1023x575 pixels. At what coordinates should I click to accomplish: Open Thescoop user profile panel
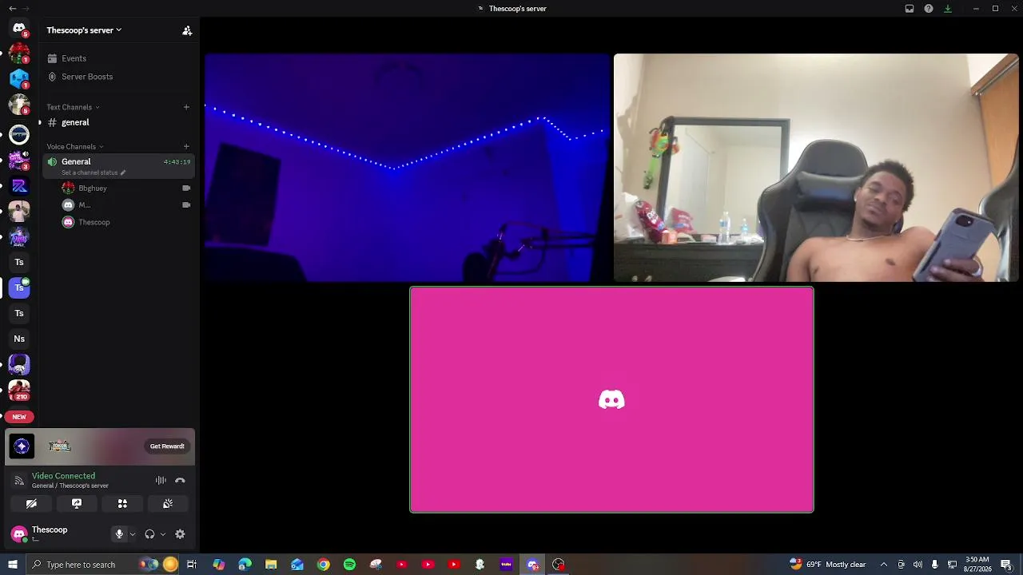[50, 533]
